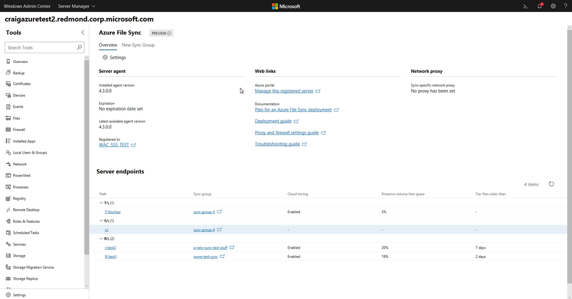Collapse the R:\ (2) group
572x299 pixels.
pyautogui.click(x=101, y=239)
